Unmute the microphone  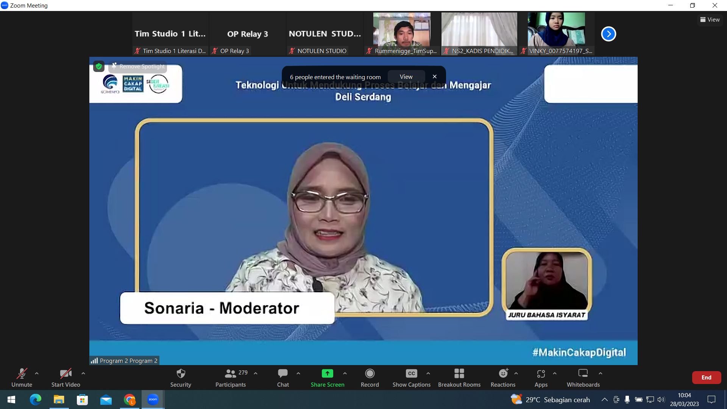(22, 378)
